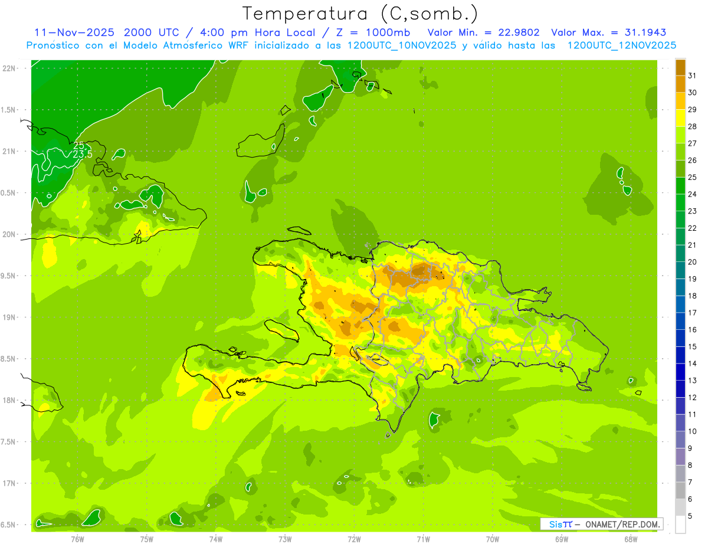Click the dark orange legend swatch above 31
This screenshot has width=708, height=547.
[680, 67]
